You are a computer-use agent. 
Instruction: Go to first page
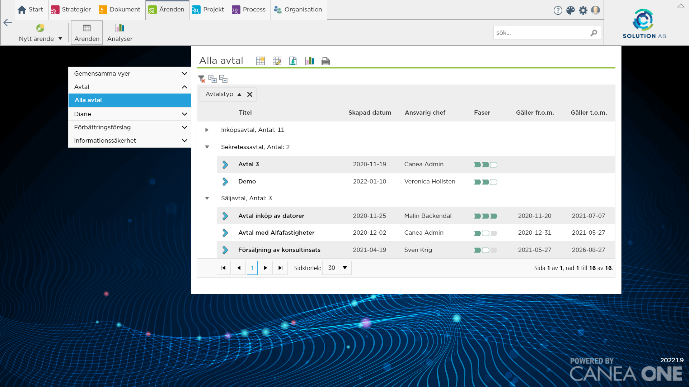[x=224, y=268]
